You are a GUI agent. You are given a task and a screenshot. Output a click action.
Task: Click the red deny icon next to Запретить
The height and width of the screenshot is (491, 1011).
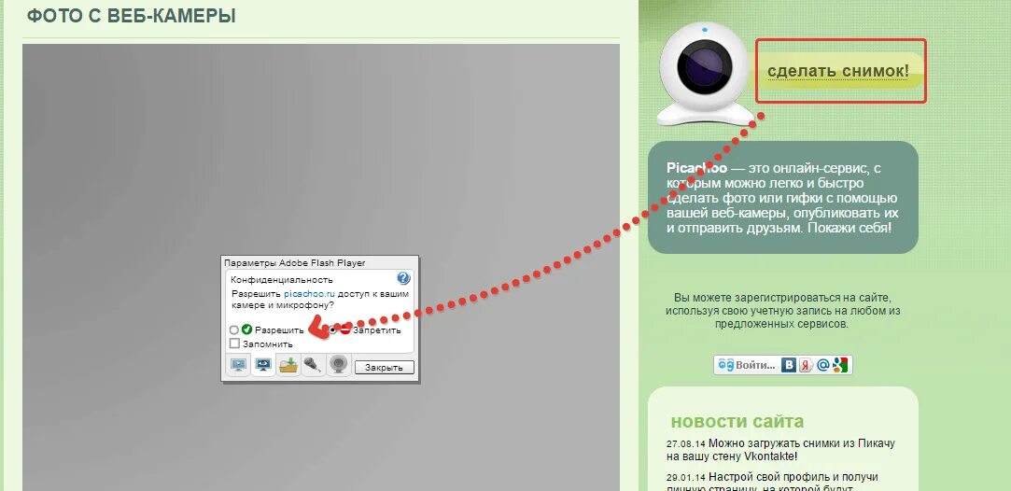click(345, 330)
